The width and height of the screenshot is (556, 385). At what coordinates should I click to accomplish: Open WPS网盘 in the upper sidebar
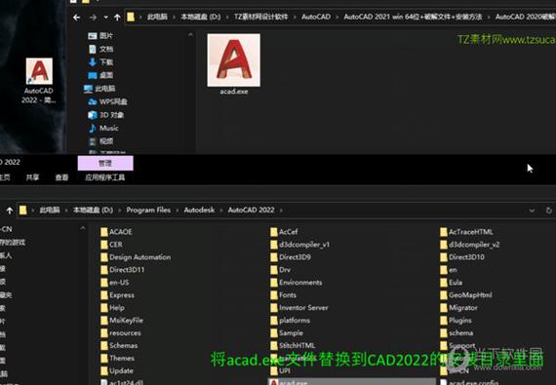click(107, 101)
